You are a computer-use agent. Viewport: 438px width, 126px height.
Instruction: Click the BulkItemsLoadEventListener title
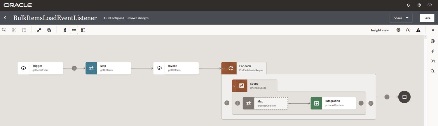coord(55,18)
